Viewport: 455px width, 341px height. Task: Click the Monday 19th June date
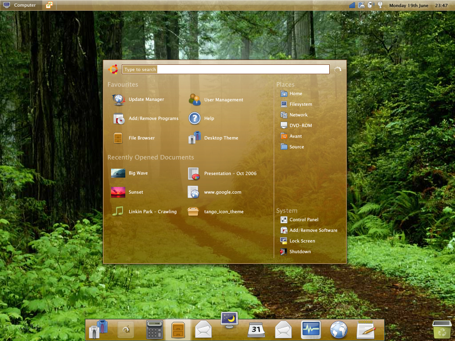tap(409, 5)
